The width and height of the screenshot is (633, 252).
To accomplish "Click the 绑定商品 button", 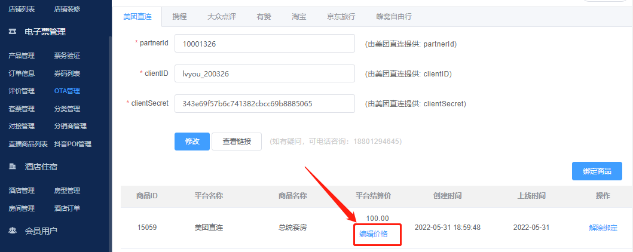I will pos(597,171).
